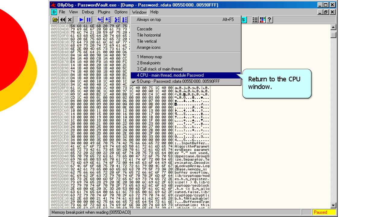Click the Close program X toolbar icon
This screenshot has height=217, width=386.
click(x=70, y=20)
